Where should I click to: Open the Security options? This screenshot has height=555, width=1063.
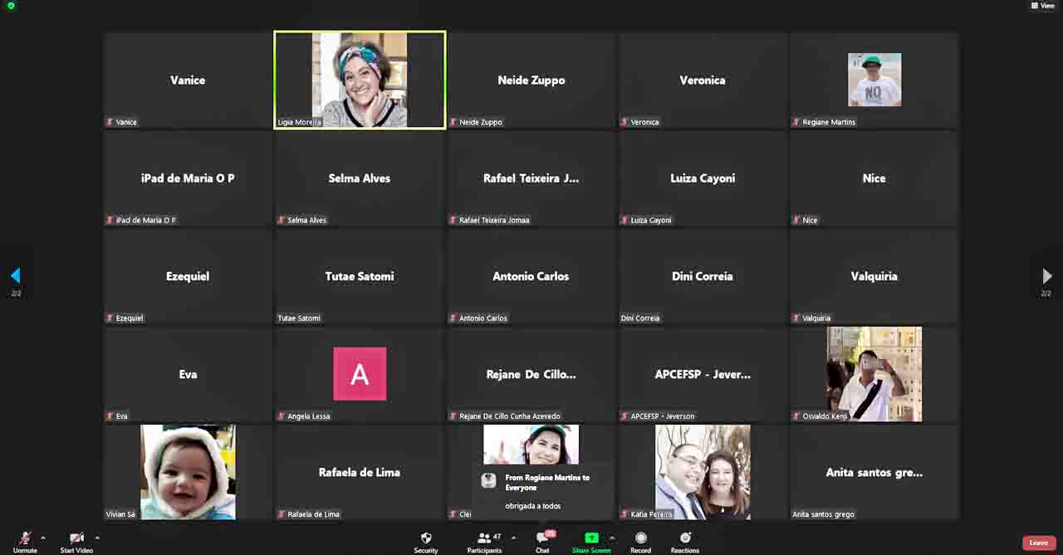(x=426, y=542)
